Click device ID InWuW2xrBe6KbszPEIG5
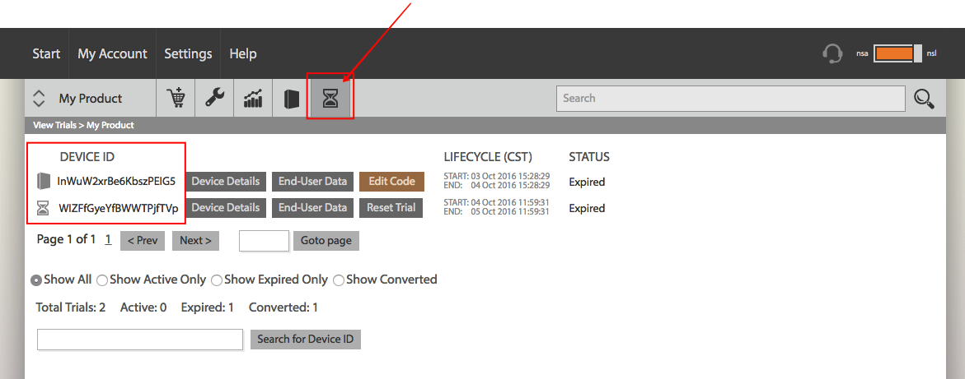Image resolution: width=965 pixels, height=379 pixels. tap(116, 181)
